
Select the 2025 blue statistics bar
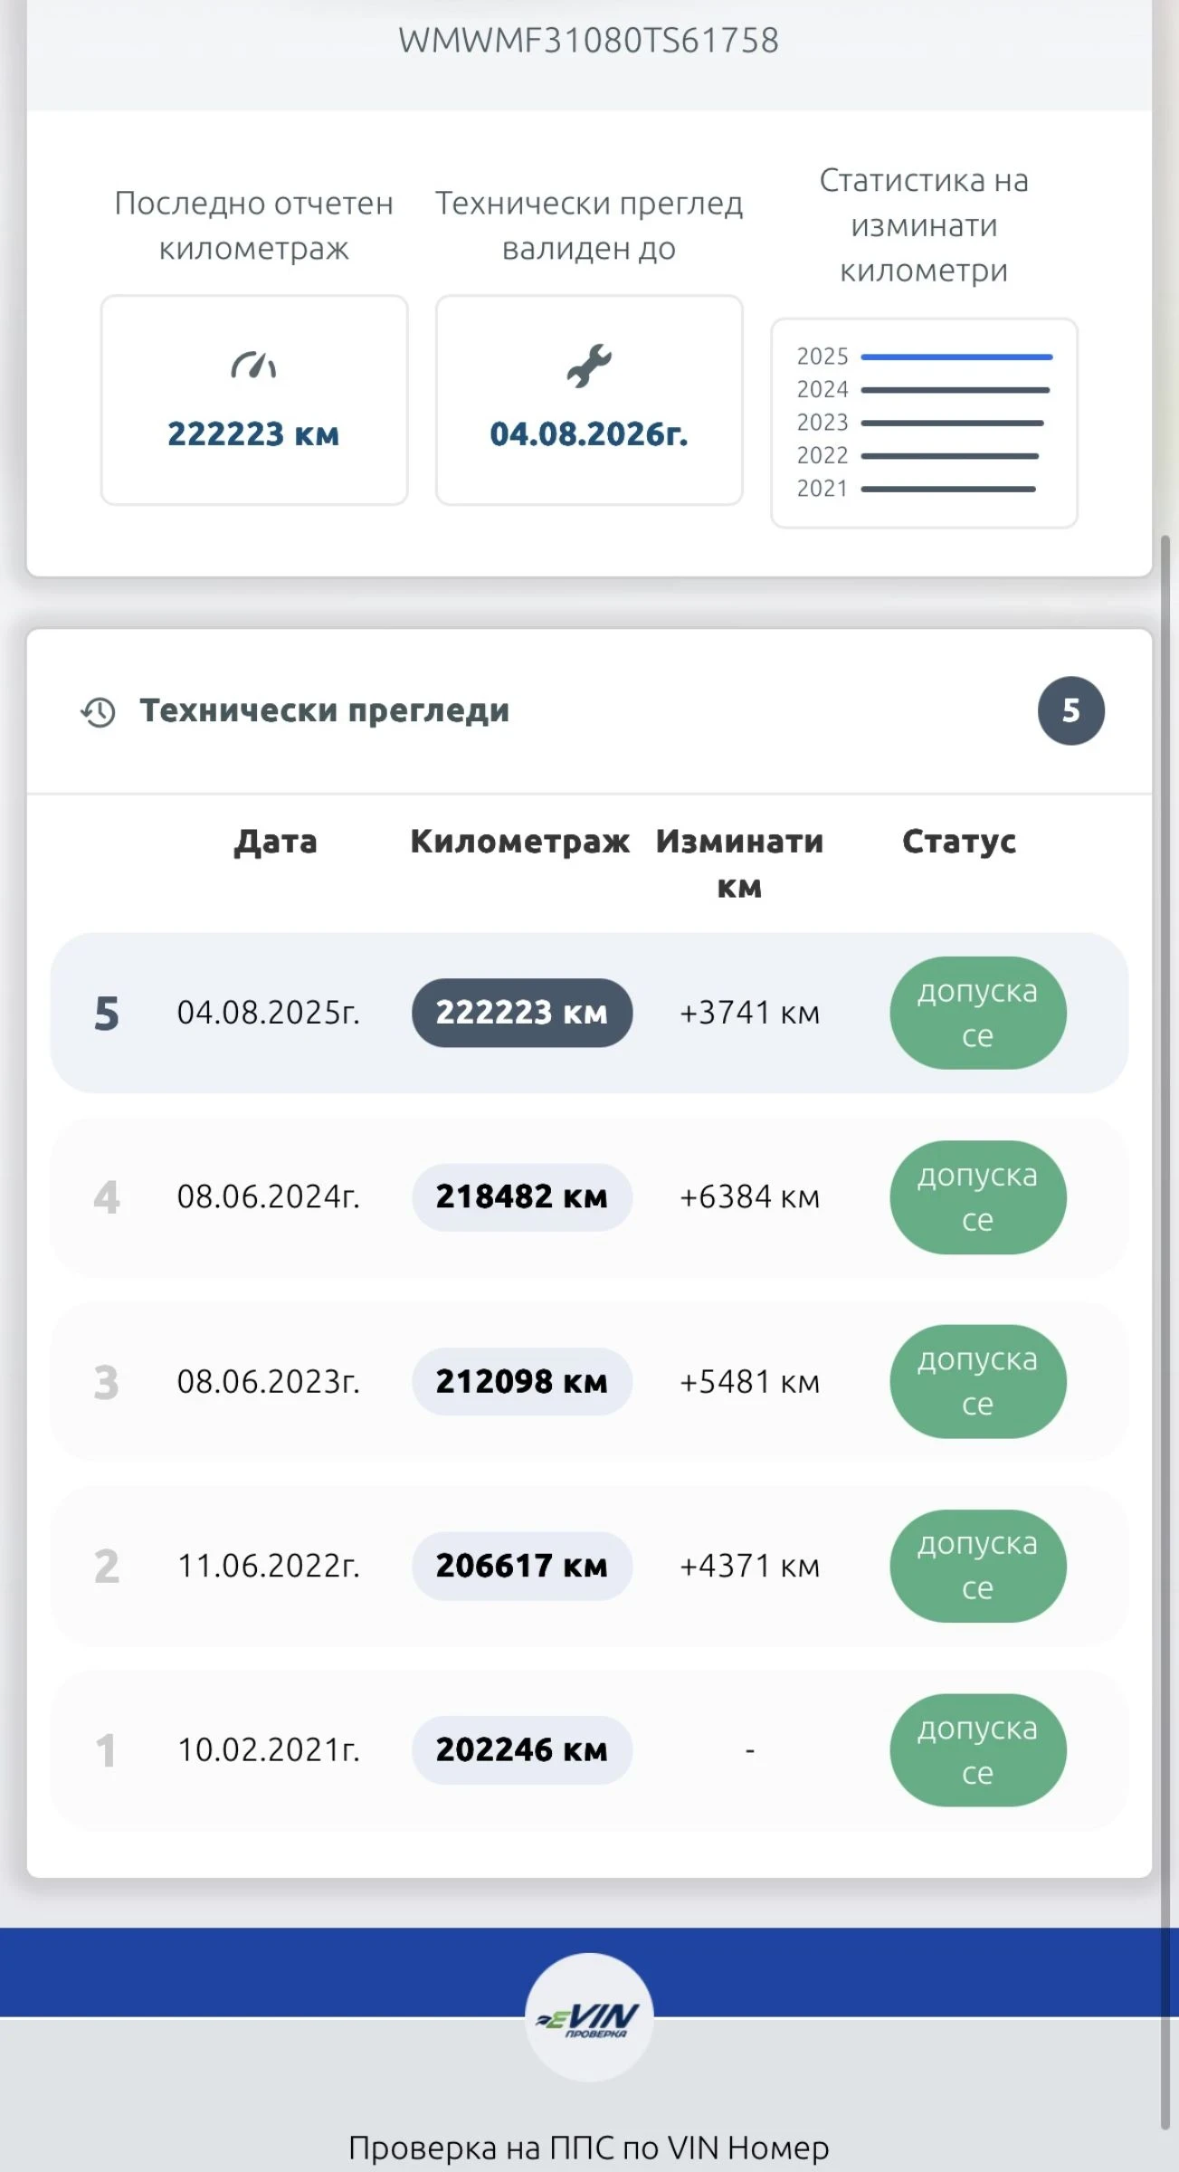pos(956,357)
